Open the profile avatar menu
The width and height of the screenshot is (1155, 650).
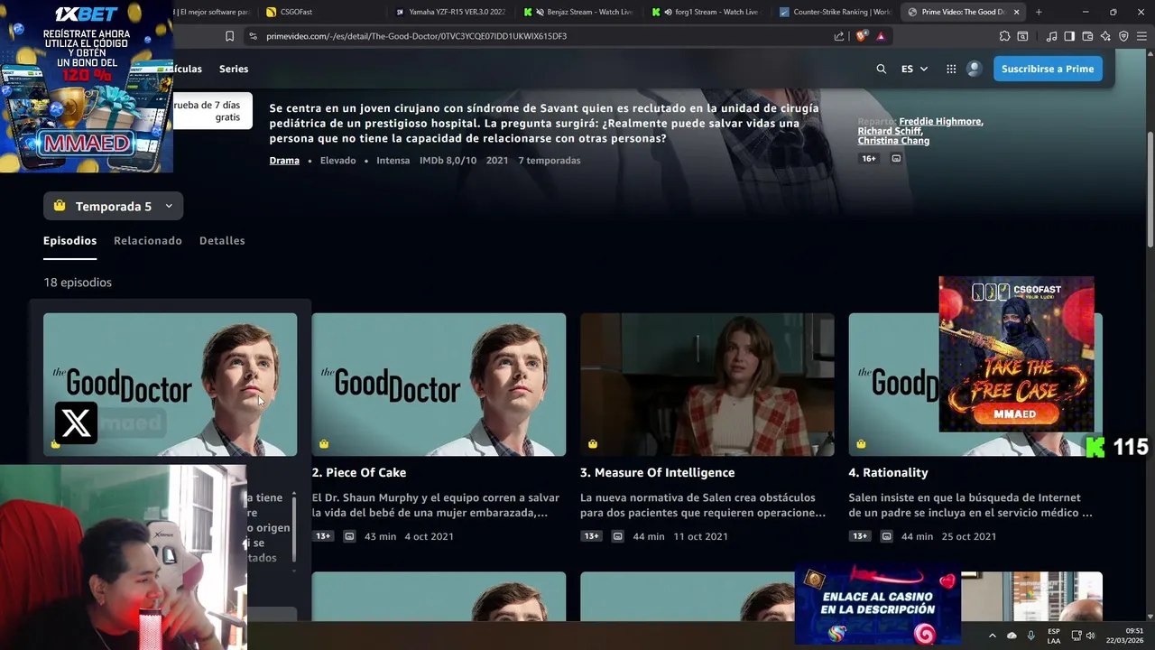[x=974, y=69]
